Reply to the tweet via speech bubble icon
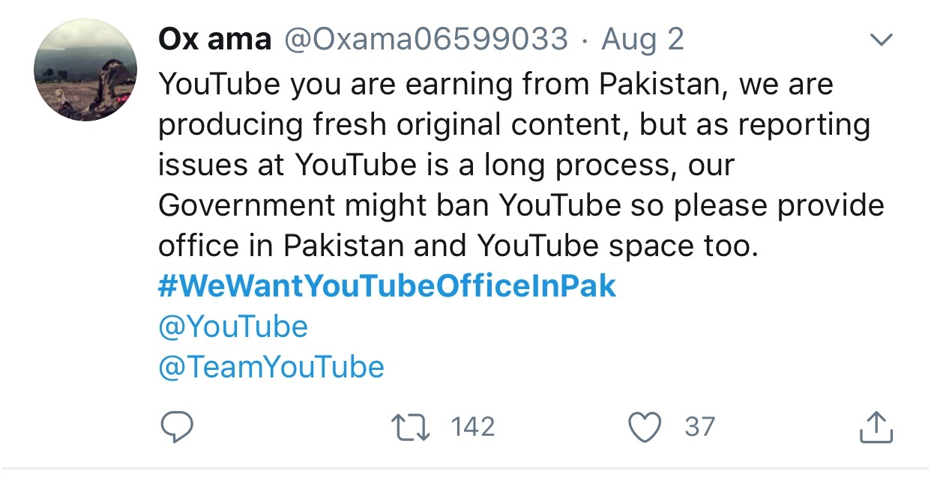Screen dimensions: 931x477 pos(178,427)
